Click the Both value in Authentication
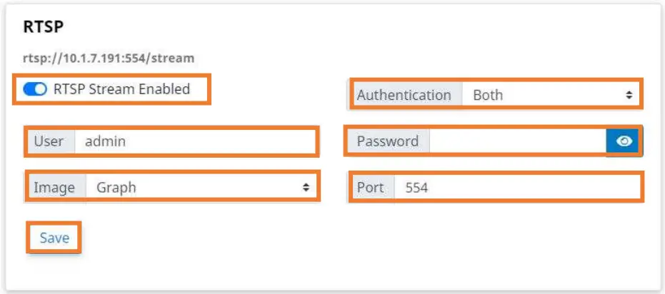665x294 pixels. click(x=488, y=95)
